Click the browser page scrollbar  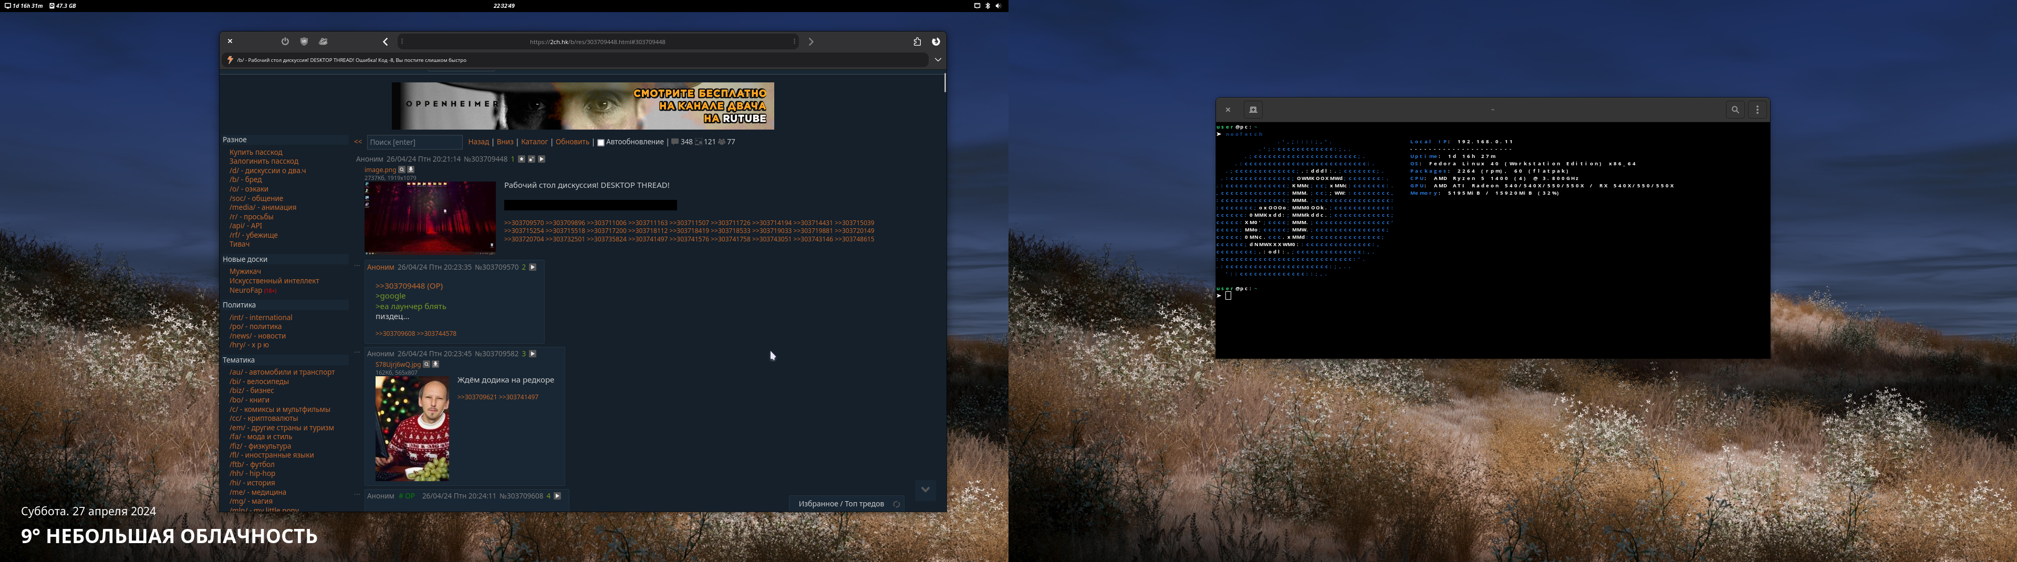pyautogui.click(x=945, y=82)
